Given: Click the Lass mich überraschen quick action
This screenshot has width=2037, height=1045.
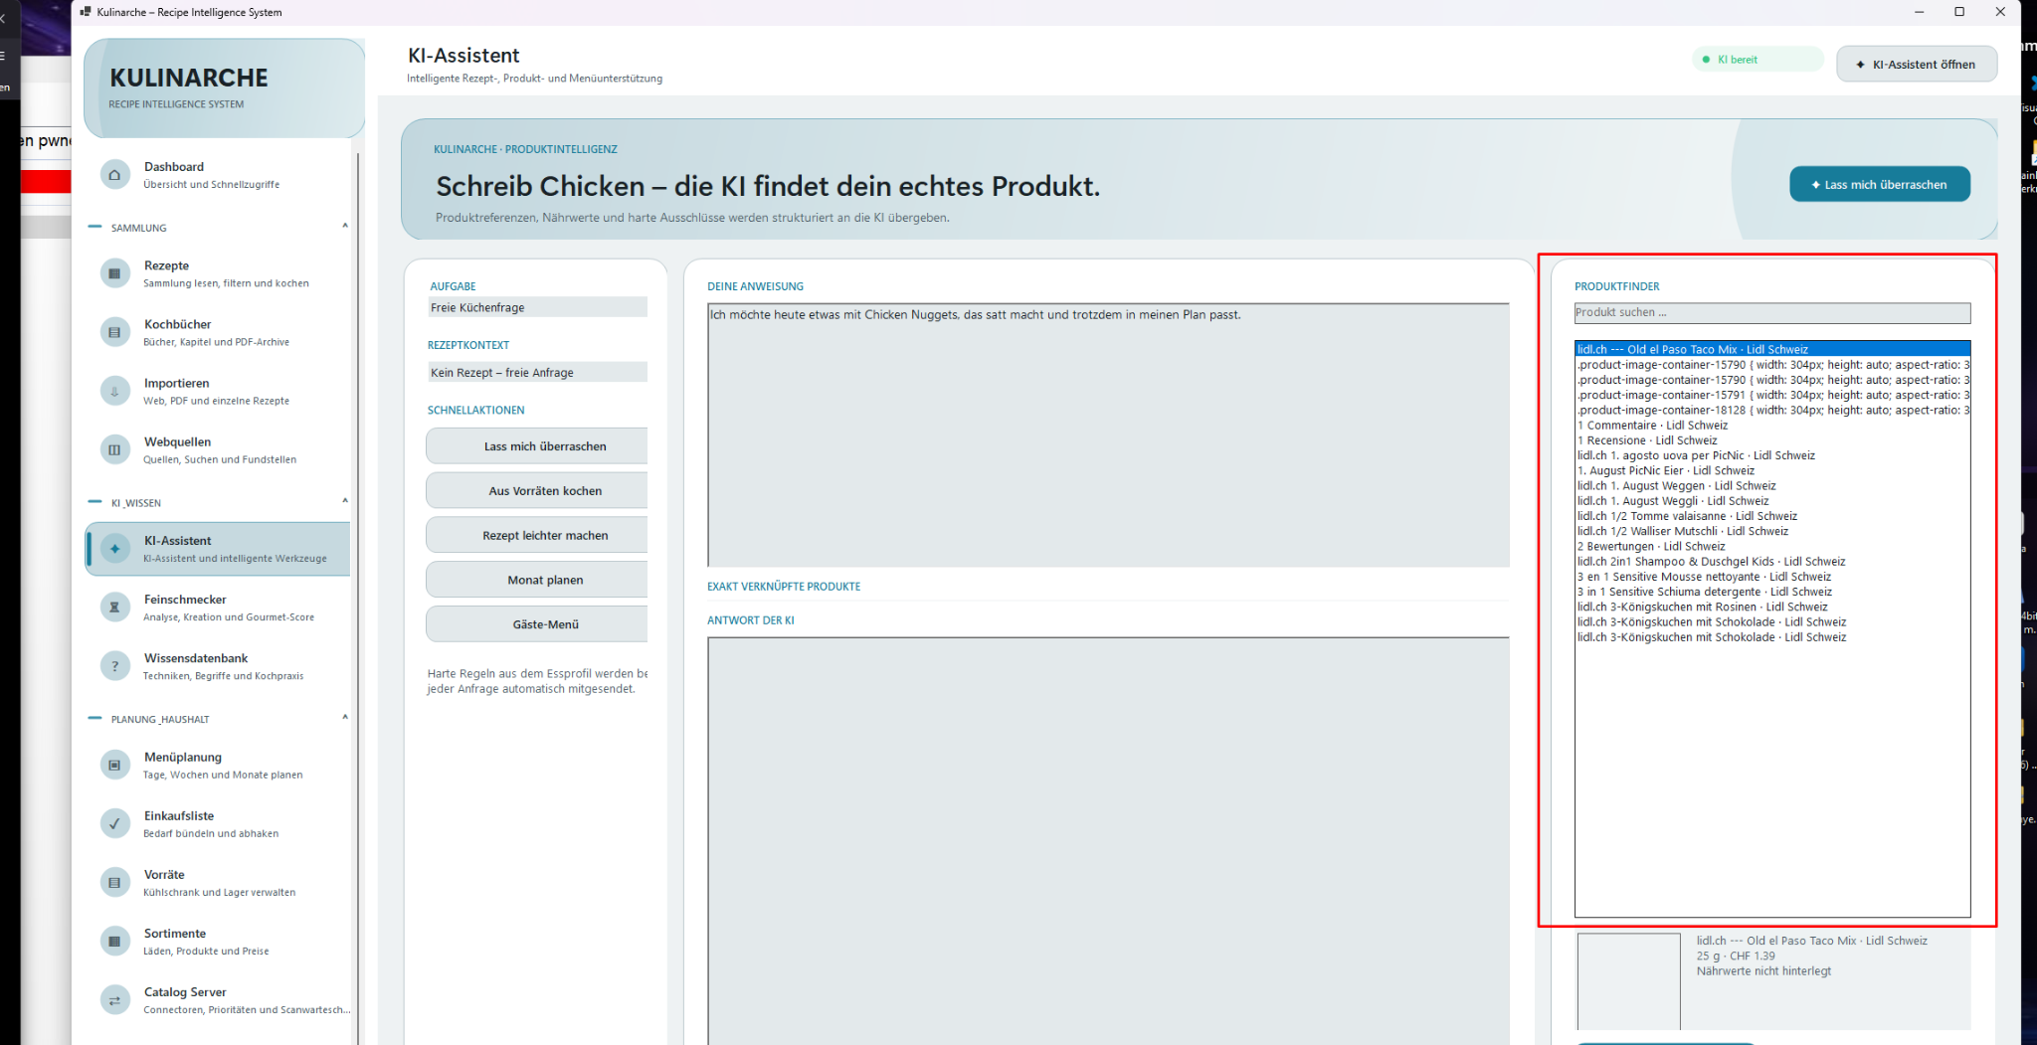Looking at the screenshot, I should [537, 446].
